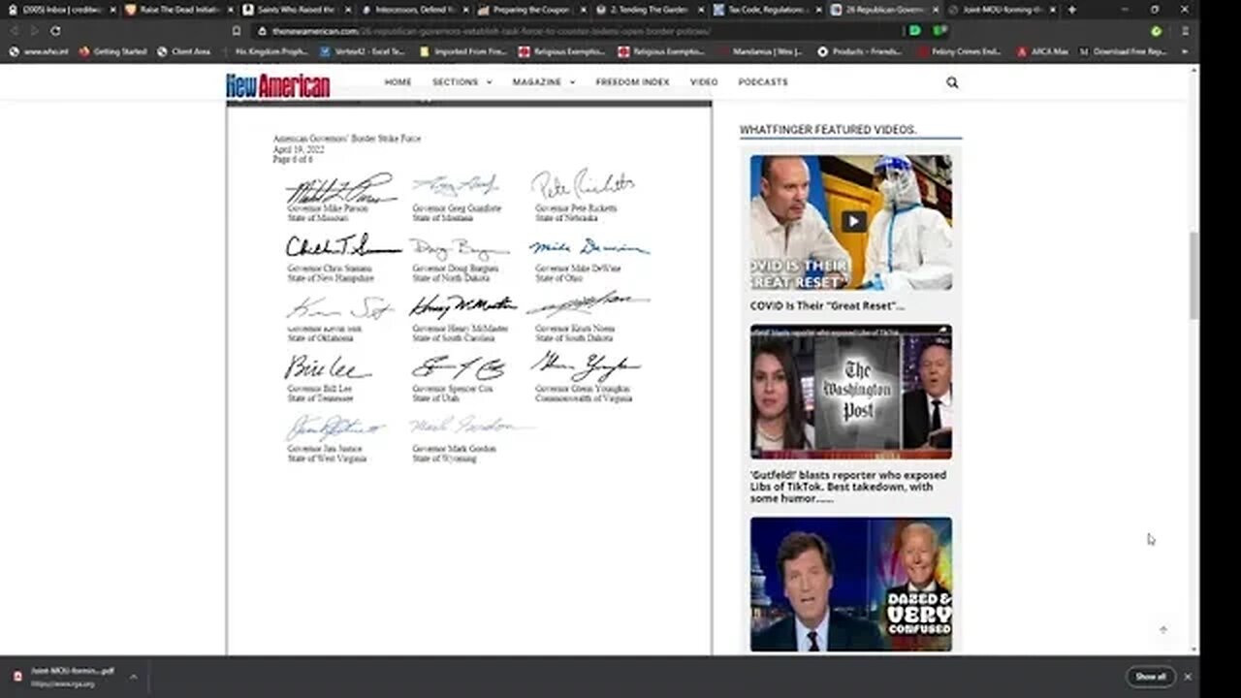Open Video in site navigation

(704, 82)
